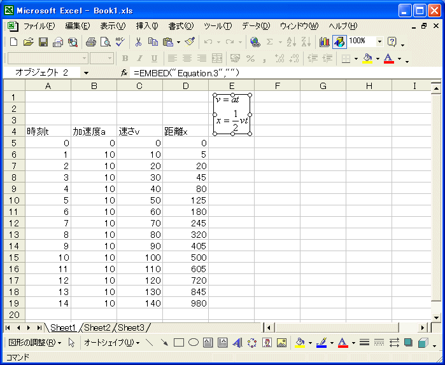Click the drawing Line Color brush swatch

pyautogui.click(x=321, y=343)
